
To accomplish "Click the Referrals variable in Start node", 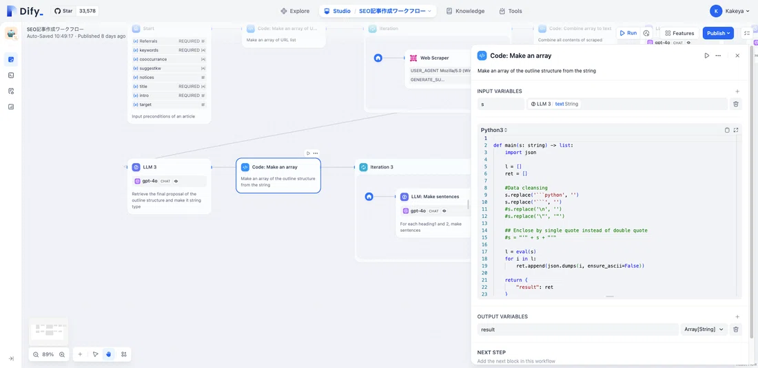I will pos(170,41).
